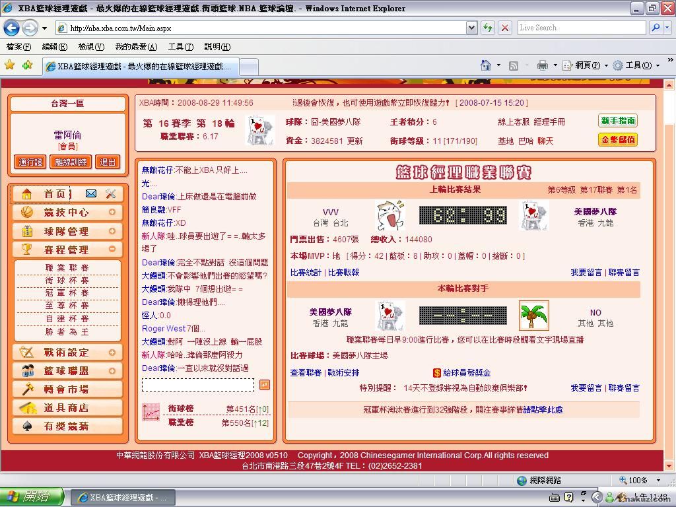Click the 請點擊此處 link
676x507 pixels.
coord(543,409)
